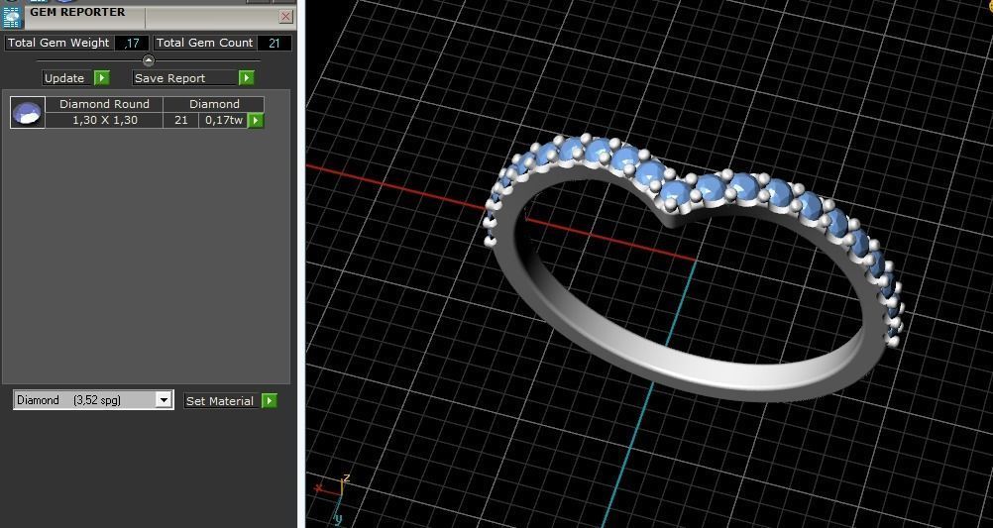Click the '0,17tw' weight cell
The image size is (993, 528).
(224, 120)
